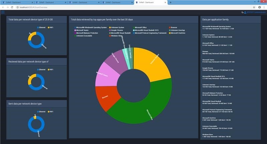The image size is (267, 144).
Task: Select the active StifleR - Dashboard tab
Action: pyautogui.click(x=151, y=2)
